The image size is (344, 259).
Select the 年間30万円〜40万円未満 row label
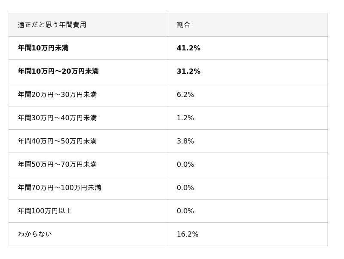pos(57,118)
